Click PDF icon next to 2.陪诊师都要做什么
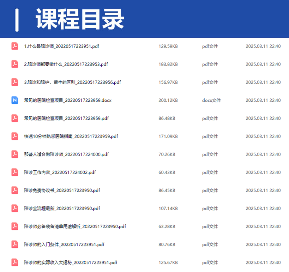This screenshot has width=289, height=272. click(x=15, y=64)
